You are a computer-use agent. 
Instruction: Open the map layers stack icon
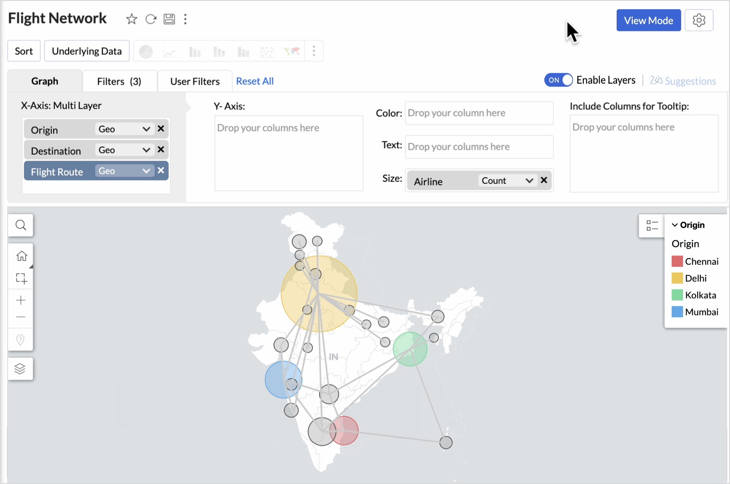20,368
